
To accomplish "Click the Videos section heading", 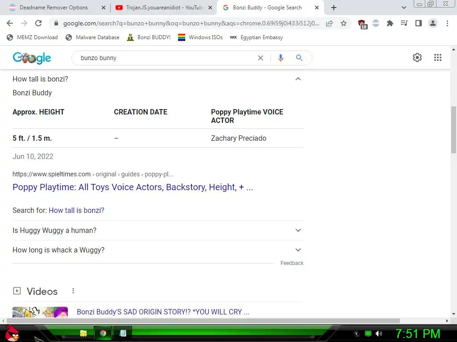I will [x=42, y=291].
